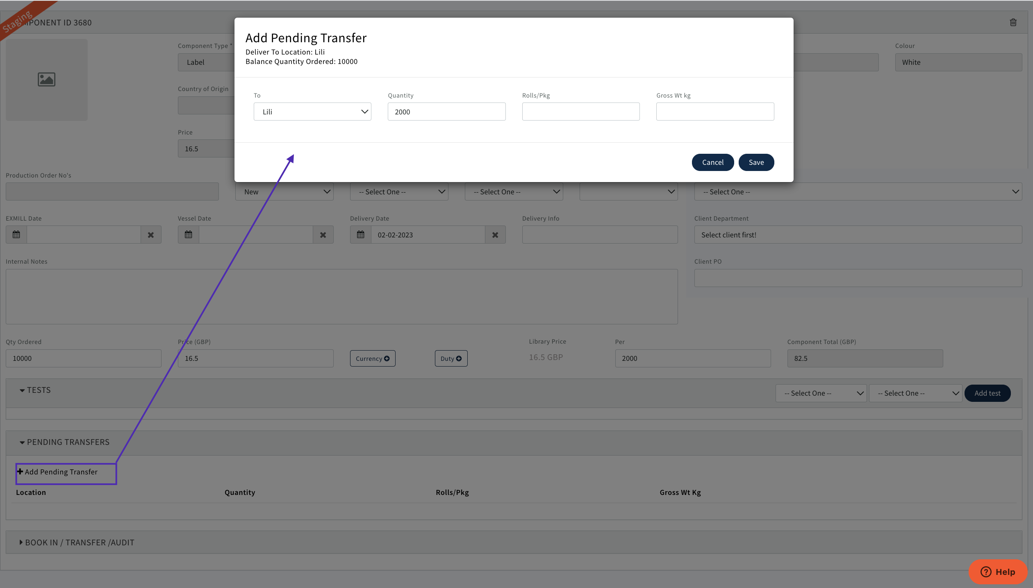Click the Duty plus icon
Screen dimensions: 1033x588
pos(459,358)
